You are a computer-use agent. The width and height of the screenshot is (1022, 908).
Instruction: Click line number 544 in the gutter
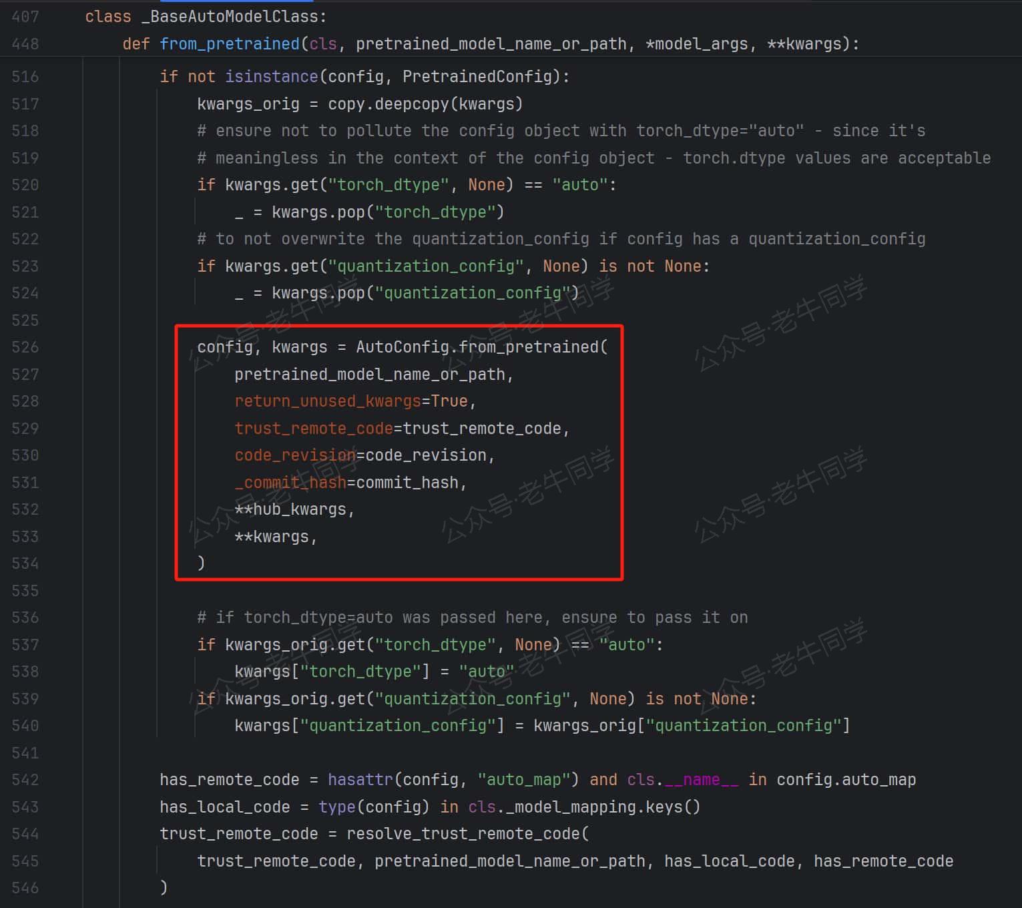pos(25,834)
